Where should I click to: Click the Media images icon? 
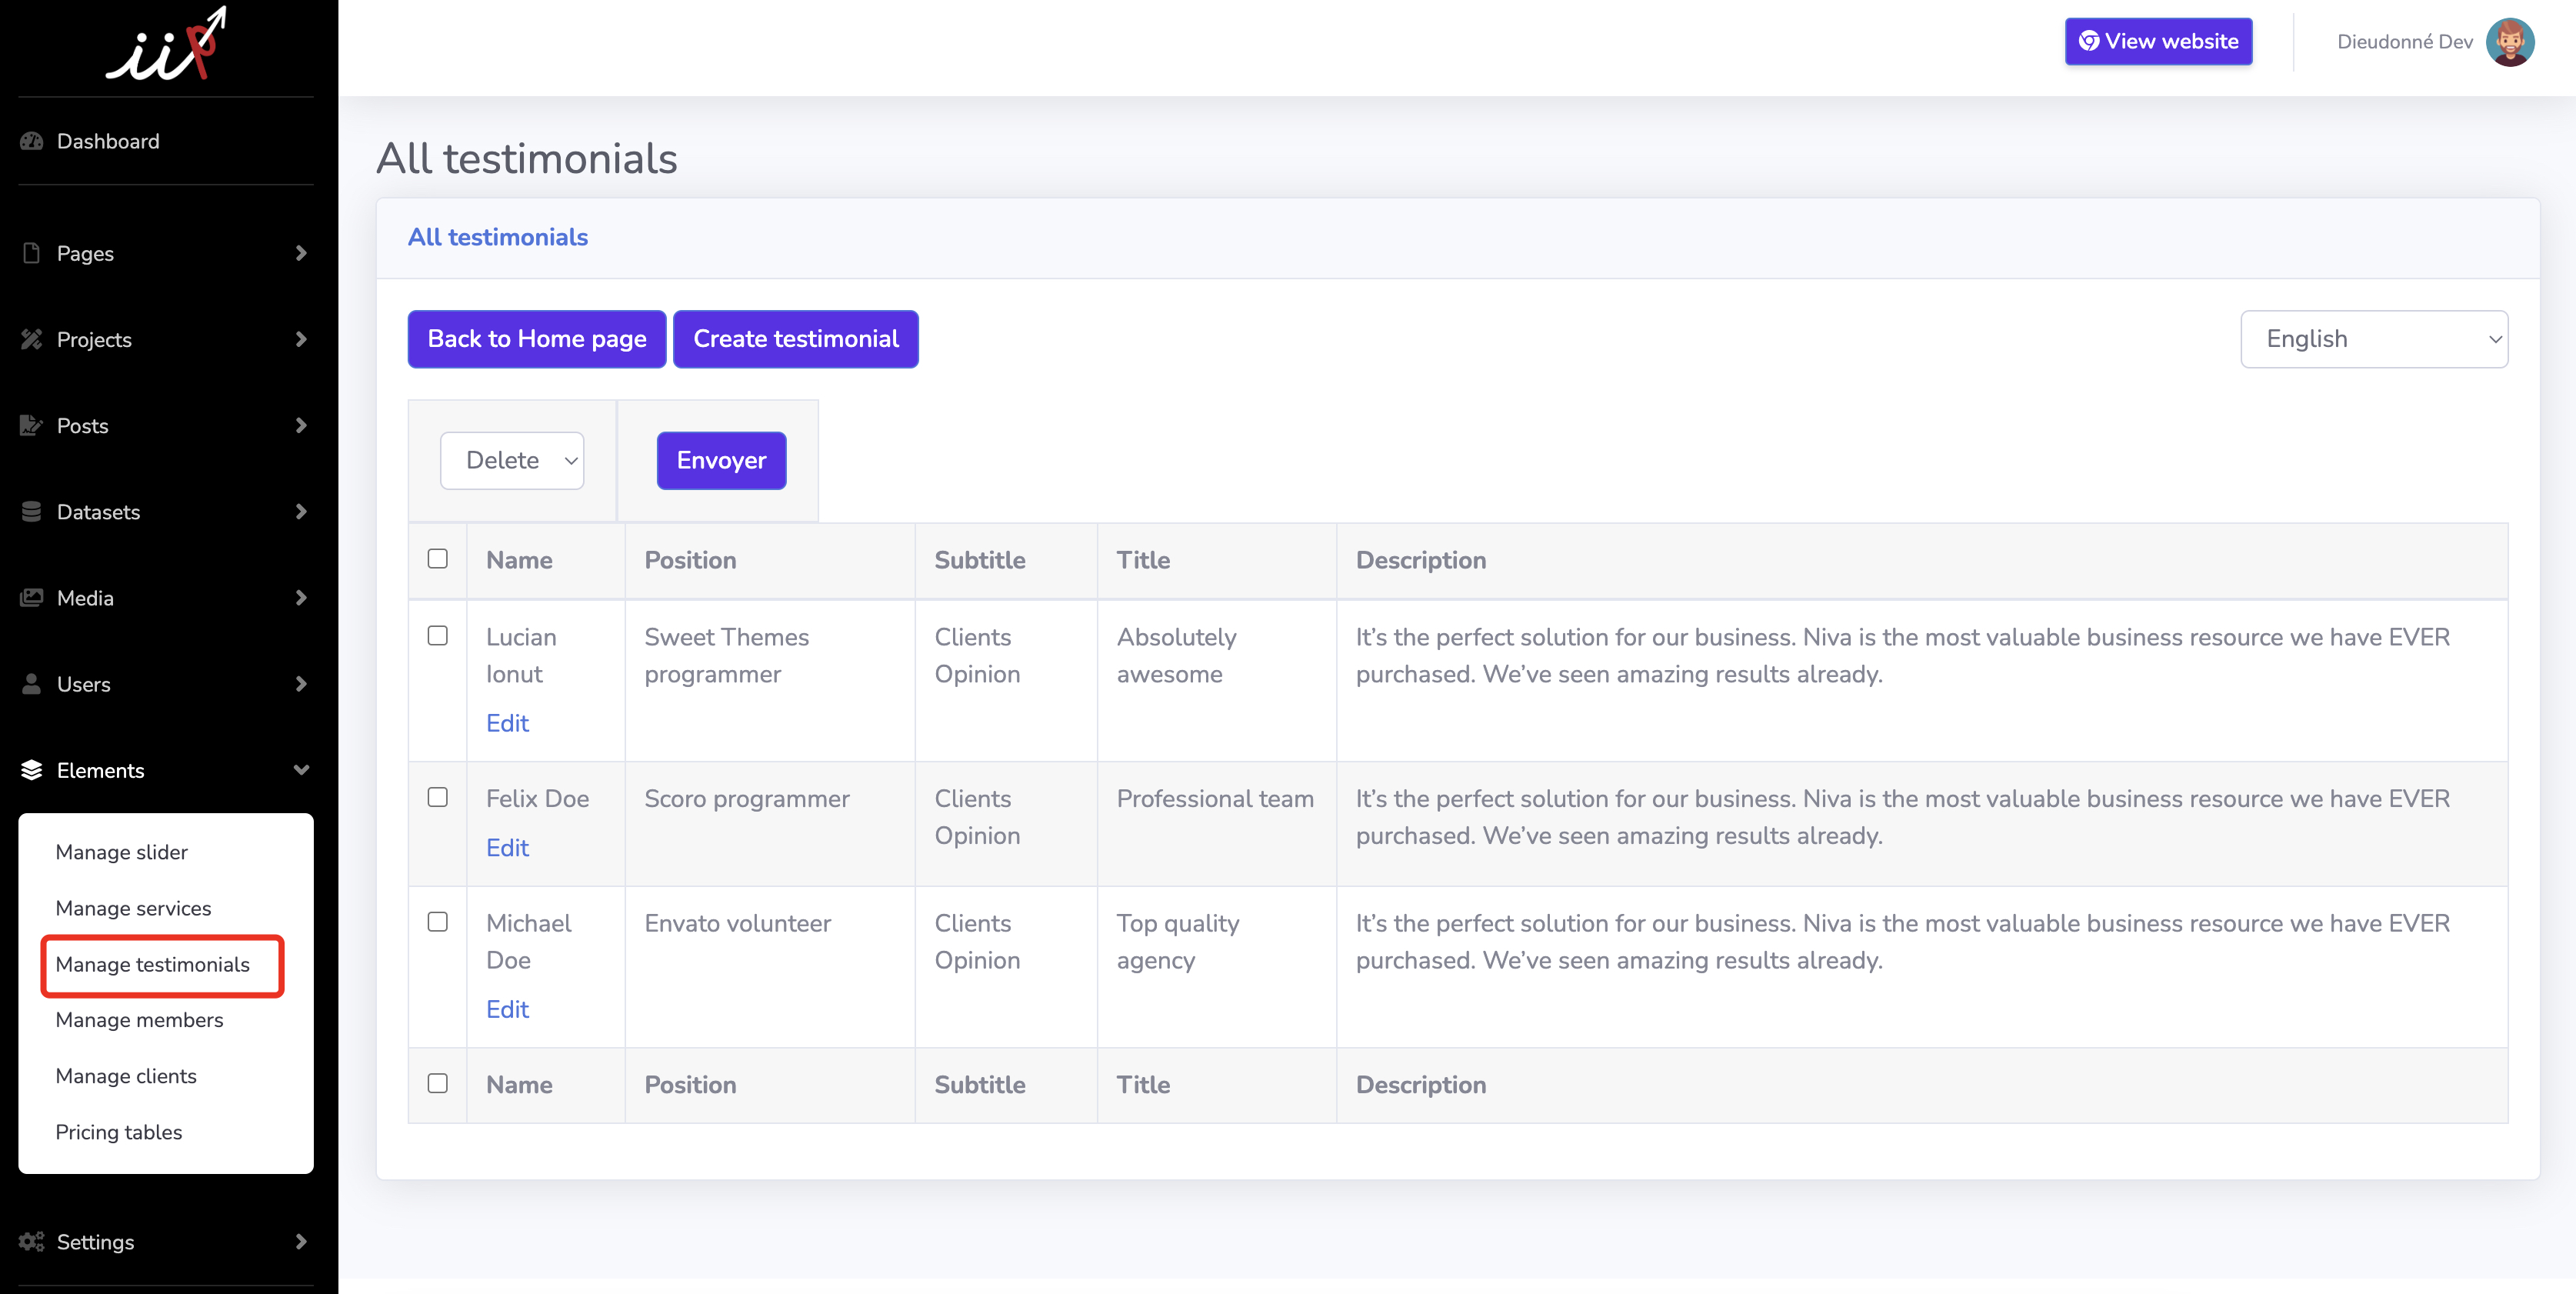pyautogui.click(x=32, y=597)
